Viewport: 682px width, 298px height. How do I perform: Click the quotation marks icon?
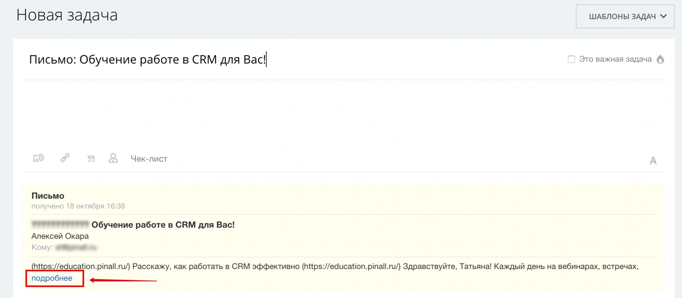click(91, 159)
